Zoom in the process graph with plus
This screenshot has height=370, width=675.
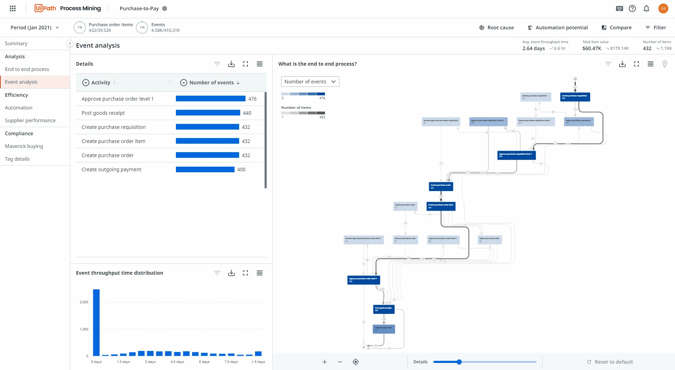coord(325,362)
